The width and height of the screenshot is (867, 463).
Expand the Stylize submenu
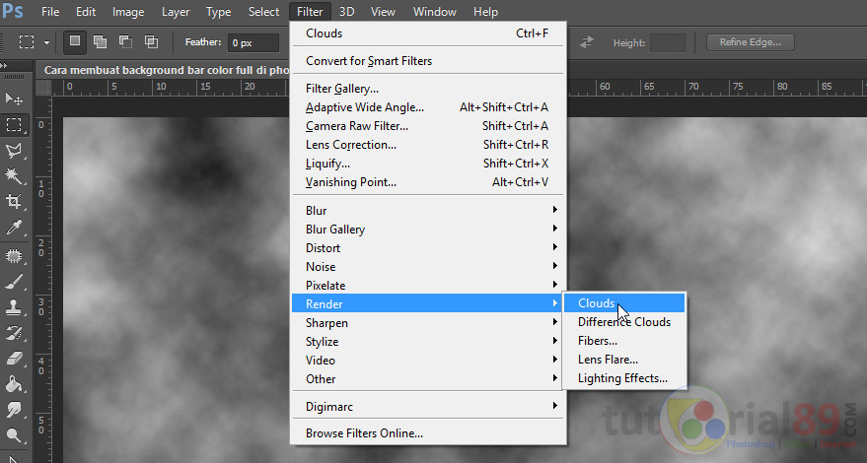pos(427,342)
